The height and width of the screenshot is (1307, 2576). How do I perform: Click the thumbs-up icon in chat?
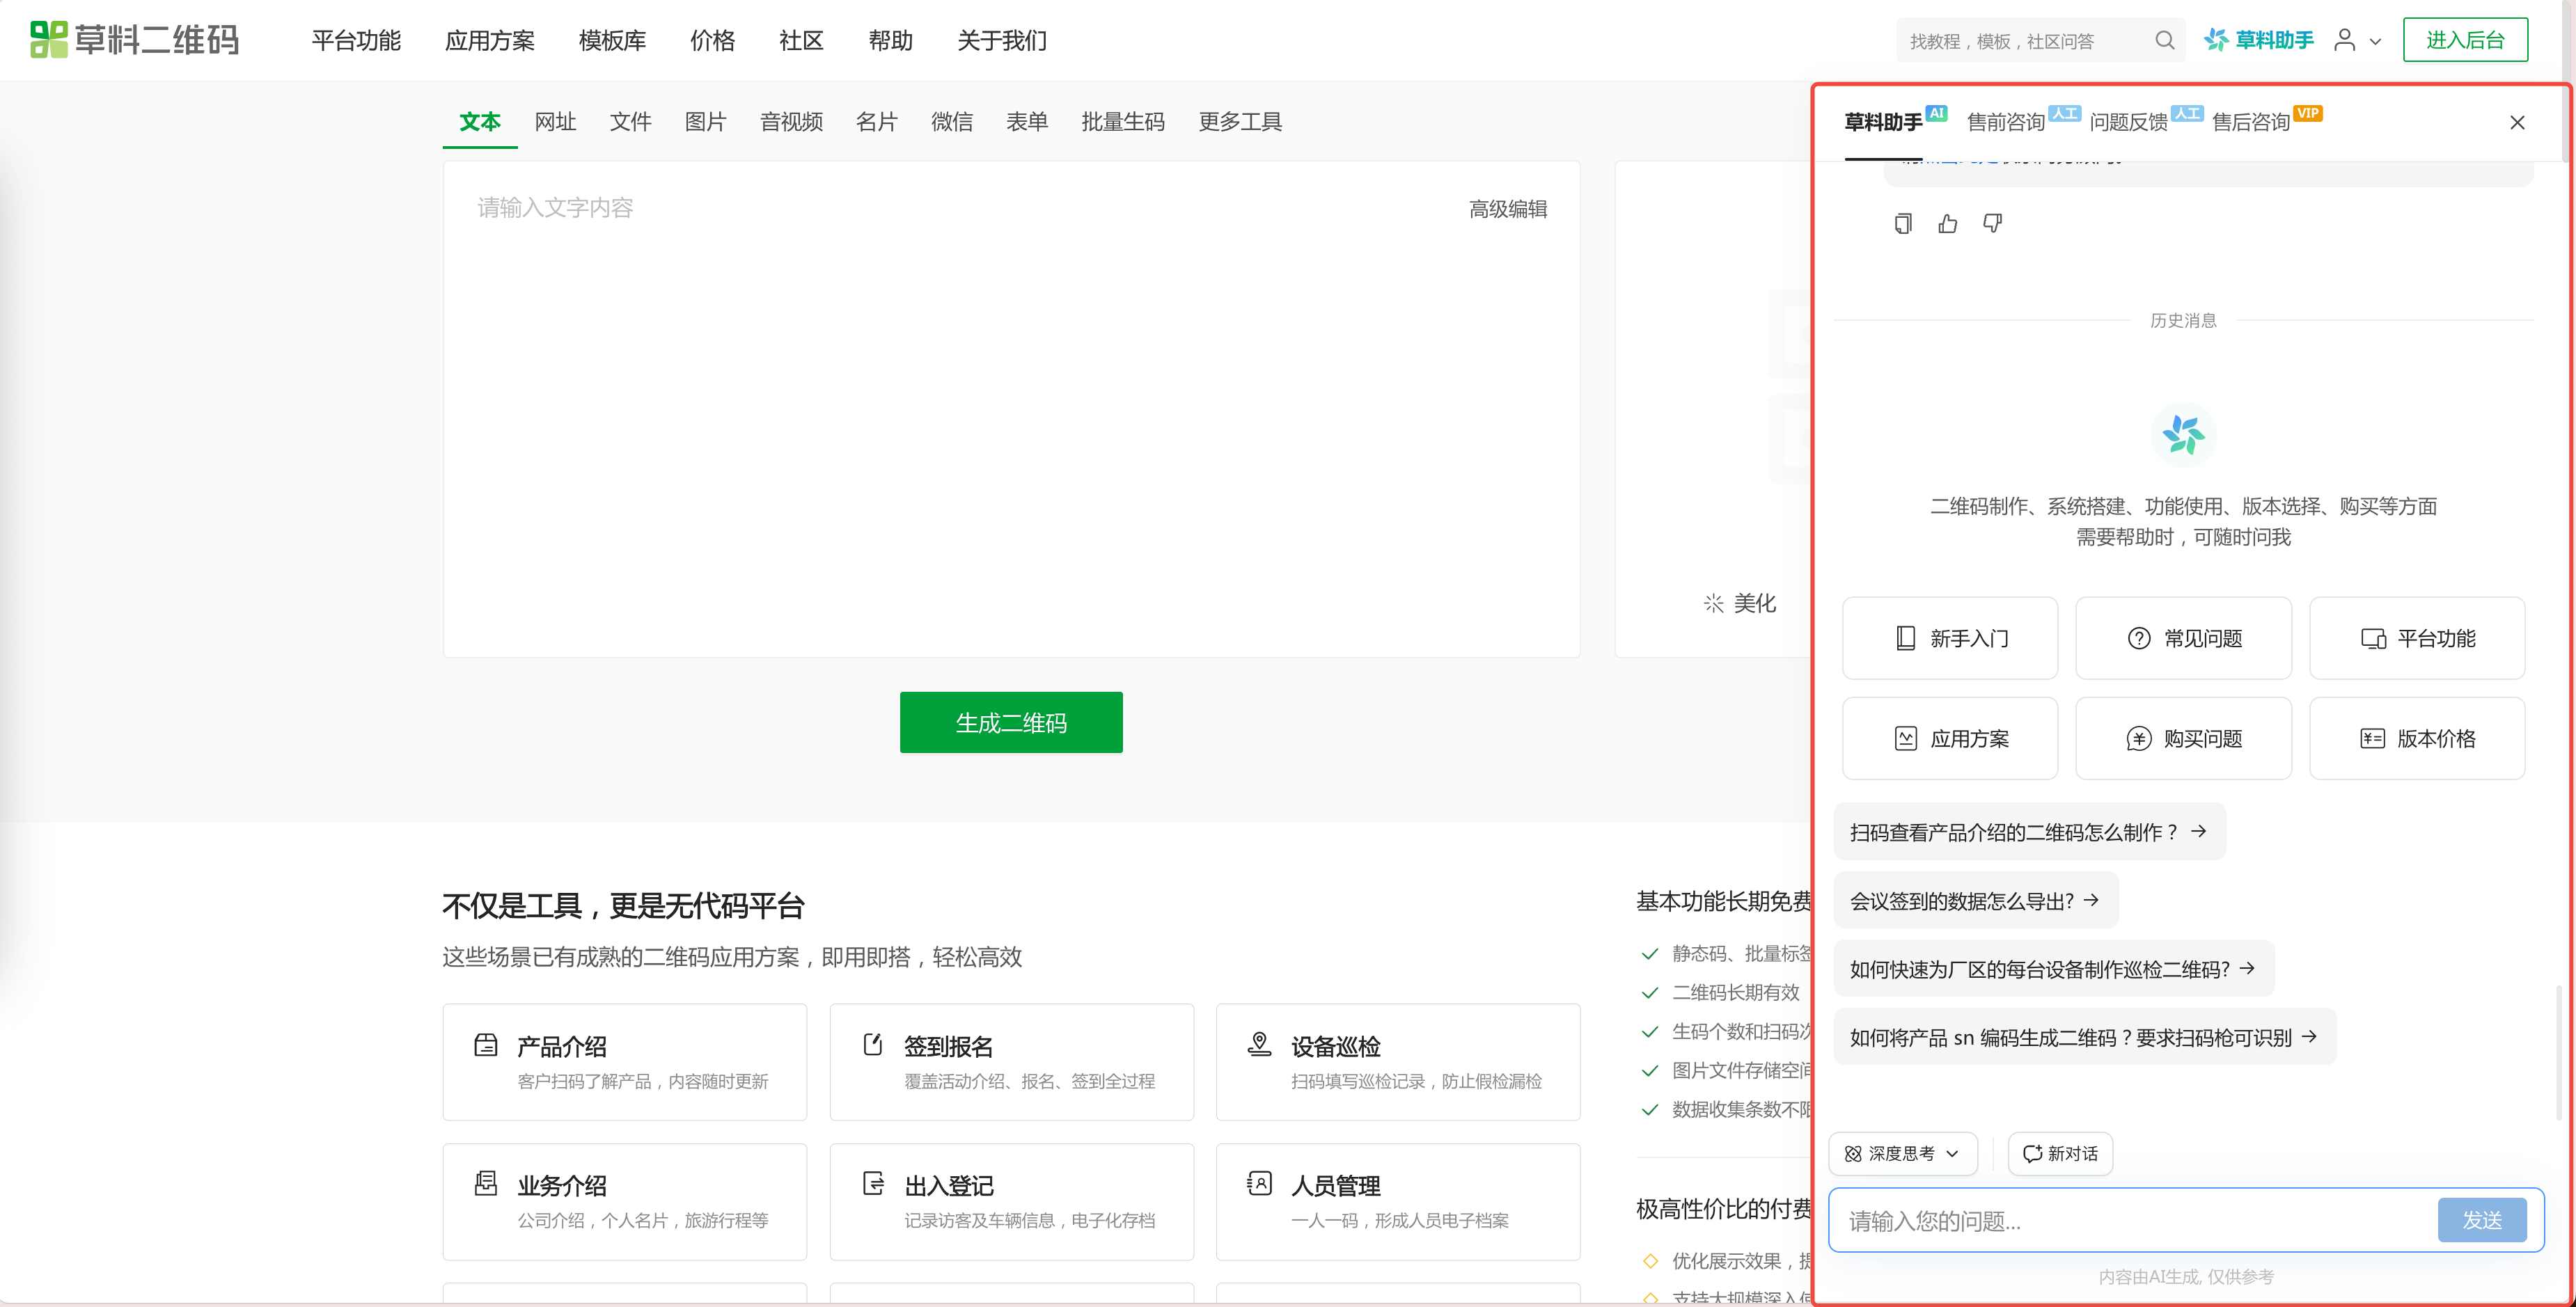pos(1948,223)
